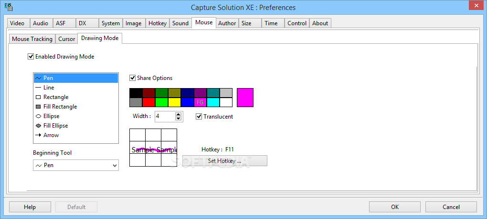Screen dimensions: 487x219
Task: Disable Enabled Drawing Mode checkbox
Action: [x=31, y=57]
